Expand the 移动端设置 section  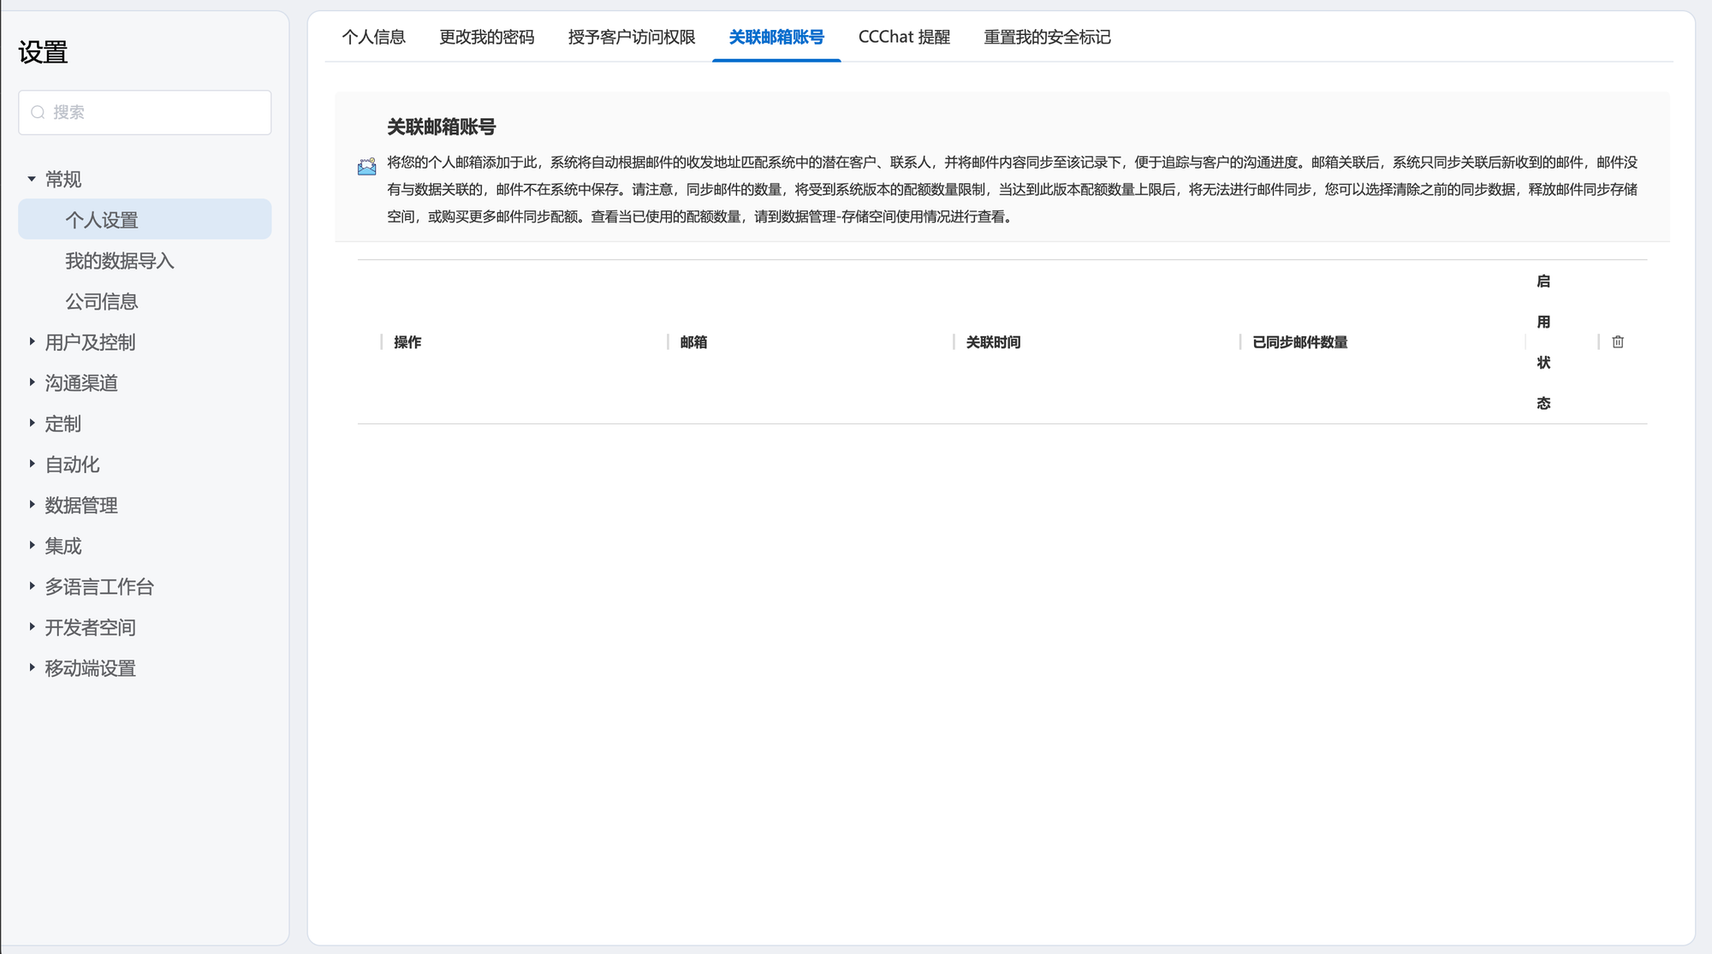32,667
